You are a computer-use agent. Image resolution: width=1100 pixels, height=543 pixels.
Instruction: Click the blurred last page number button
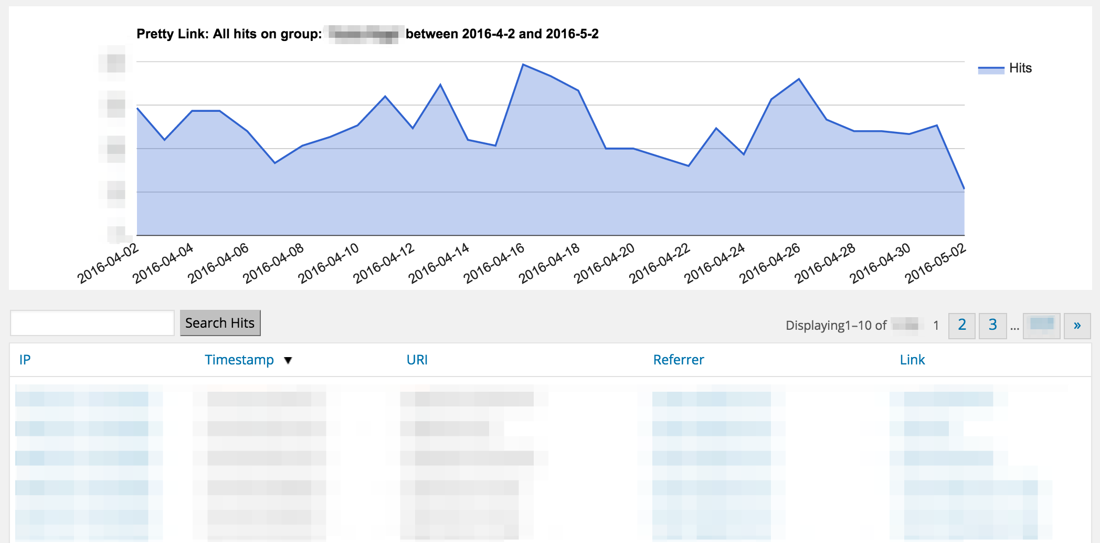click(1041, 326)
